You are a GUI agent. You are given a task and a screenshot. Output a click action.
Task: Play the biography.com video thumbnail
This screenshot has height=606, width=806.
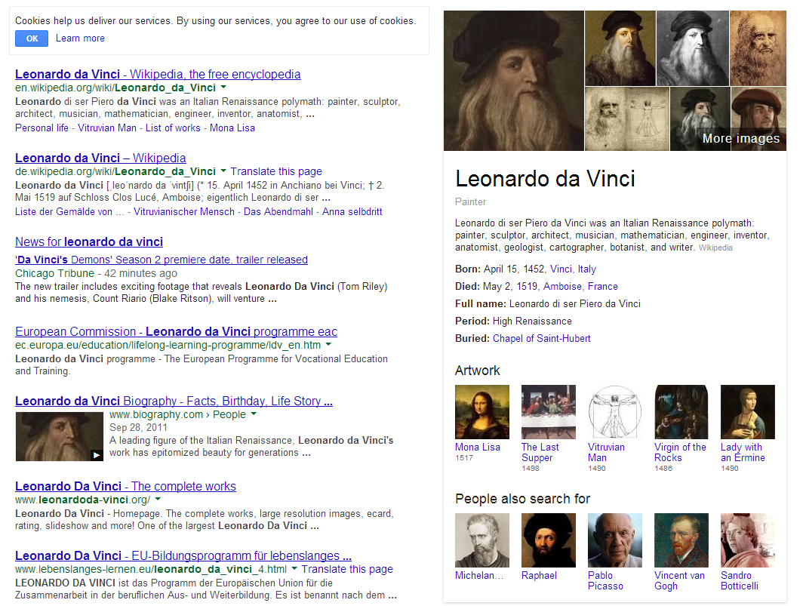pos(60,436)
